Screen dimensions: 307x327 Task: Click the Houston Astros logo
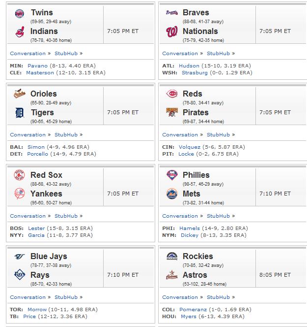[x=171, y=275]
